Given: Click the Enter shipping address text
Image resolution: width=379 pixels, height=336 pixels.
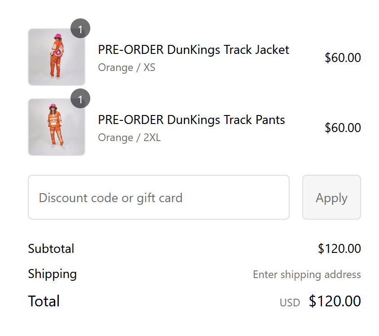Looking at the screenshot, I should [x=307, y=274].
